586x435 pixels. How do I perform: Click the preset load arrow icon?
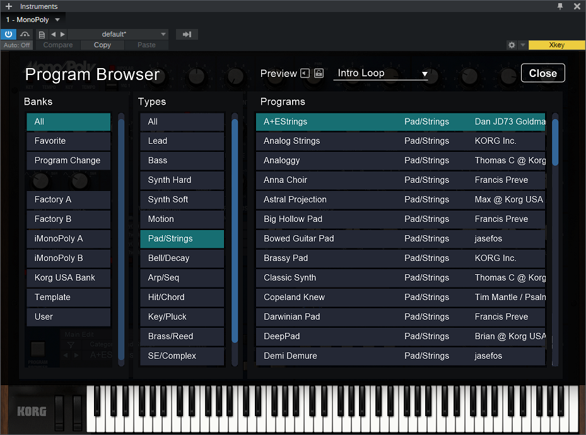[x=187, y=35]
